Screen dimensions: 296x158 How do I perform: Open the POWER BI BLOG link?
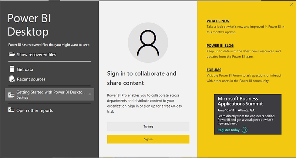click(220, 45)
